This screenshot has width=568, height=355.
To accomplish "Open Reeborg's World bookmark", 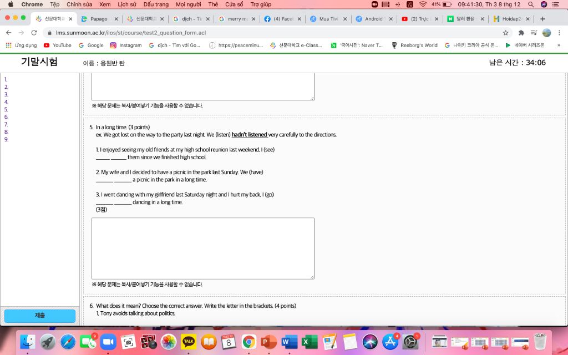I will point(414,45).
